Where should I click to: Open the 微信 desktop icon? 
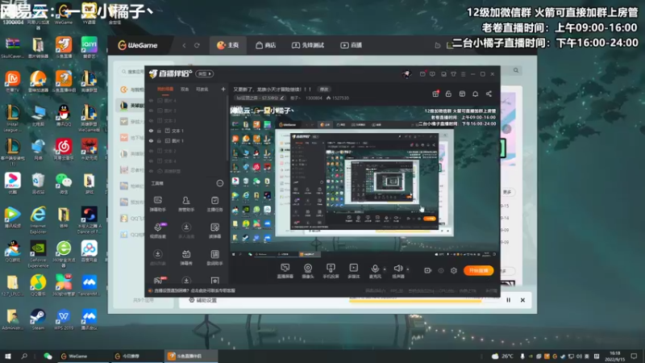pyautogui.click(x=64, y=183)
